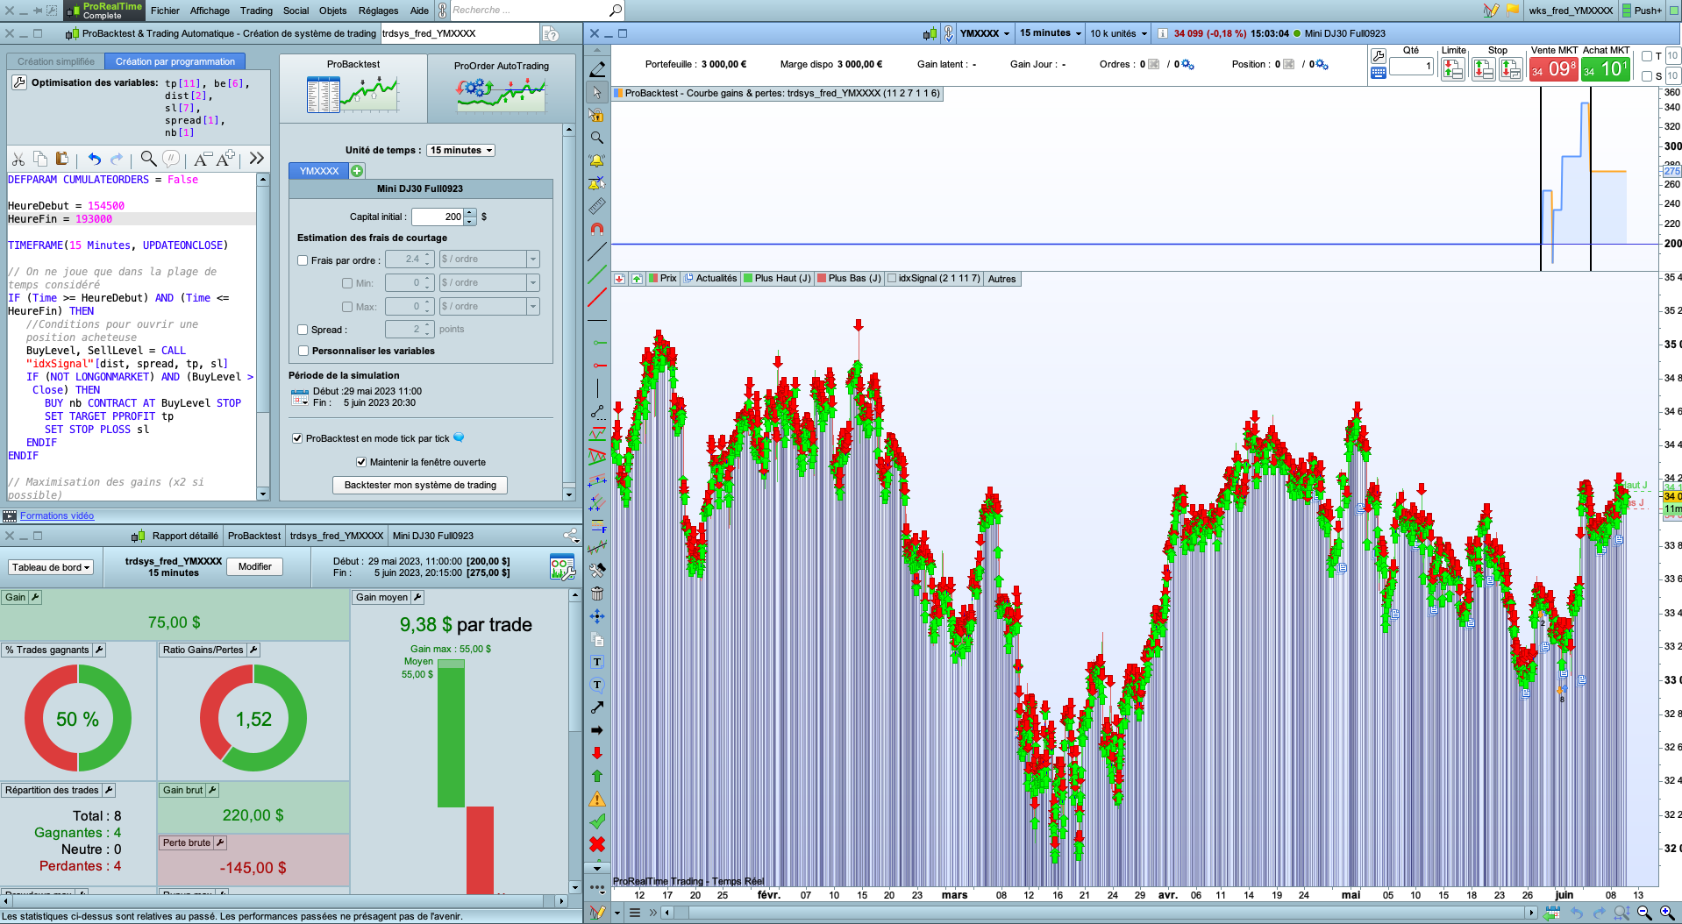The height and width of the screenshot is (924, 1682).
Task: Click the Modifier button
Action: click(254, 567)
